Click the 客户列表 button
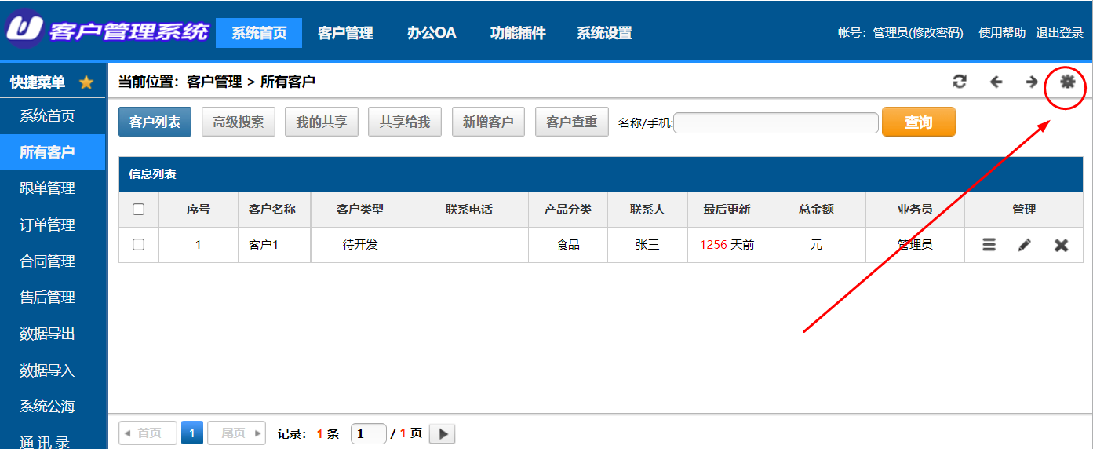 click(155, 122)
